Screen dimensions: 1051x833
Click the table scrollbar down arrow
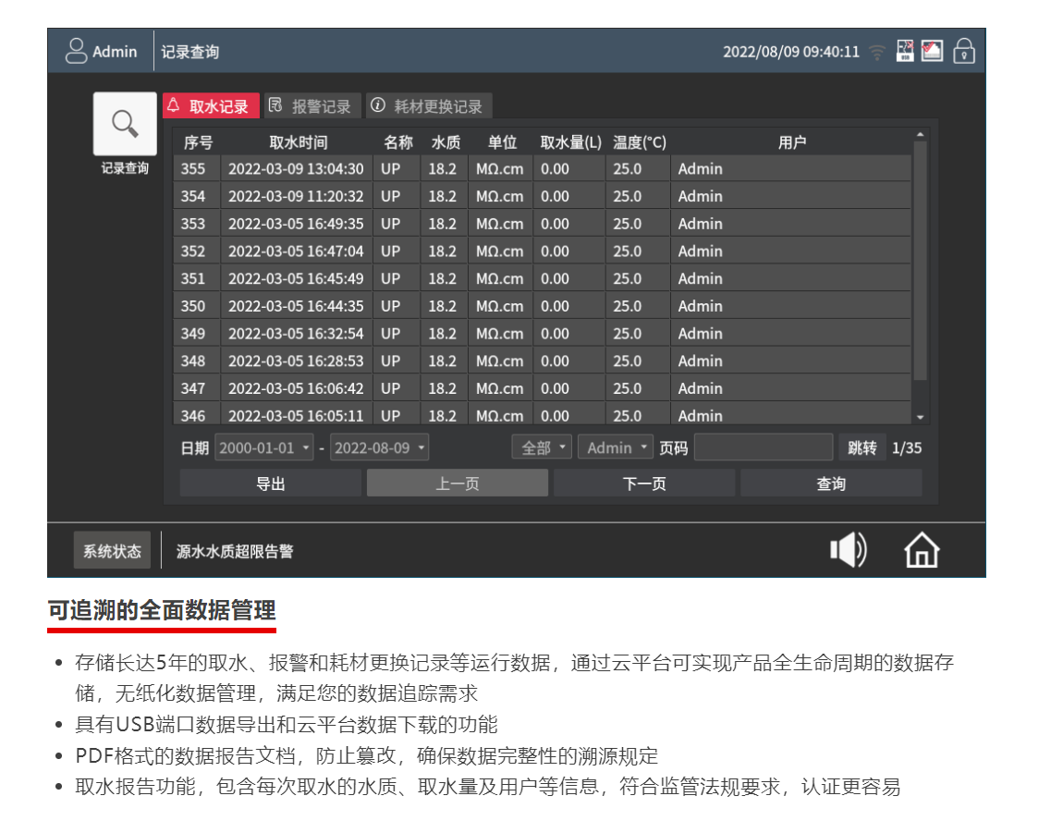tap(921, 417)
